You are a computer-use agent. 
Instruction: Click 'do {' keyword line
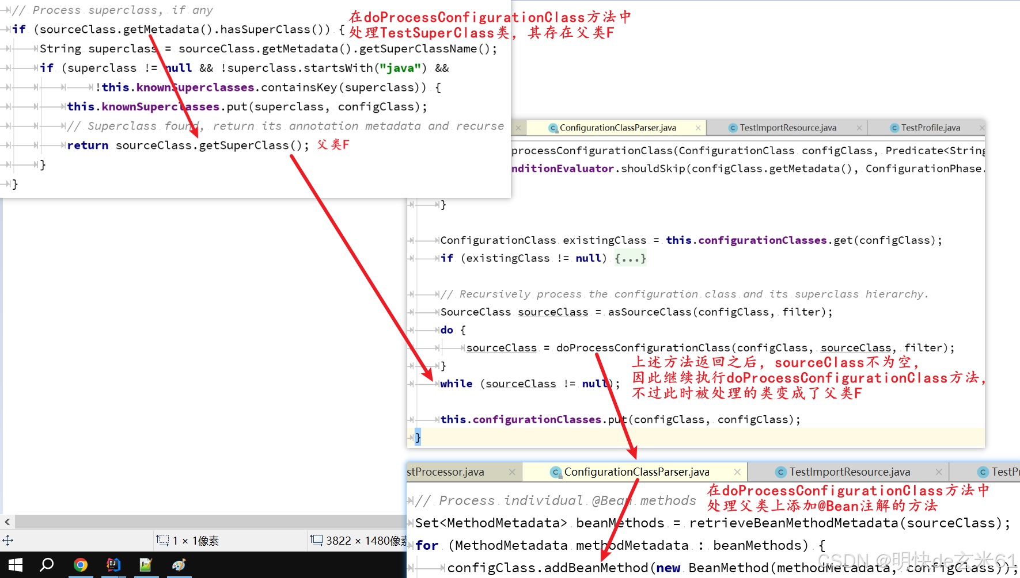pyautogui.click(x=453, y=330)
